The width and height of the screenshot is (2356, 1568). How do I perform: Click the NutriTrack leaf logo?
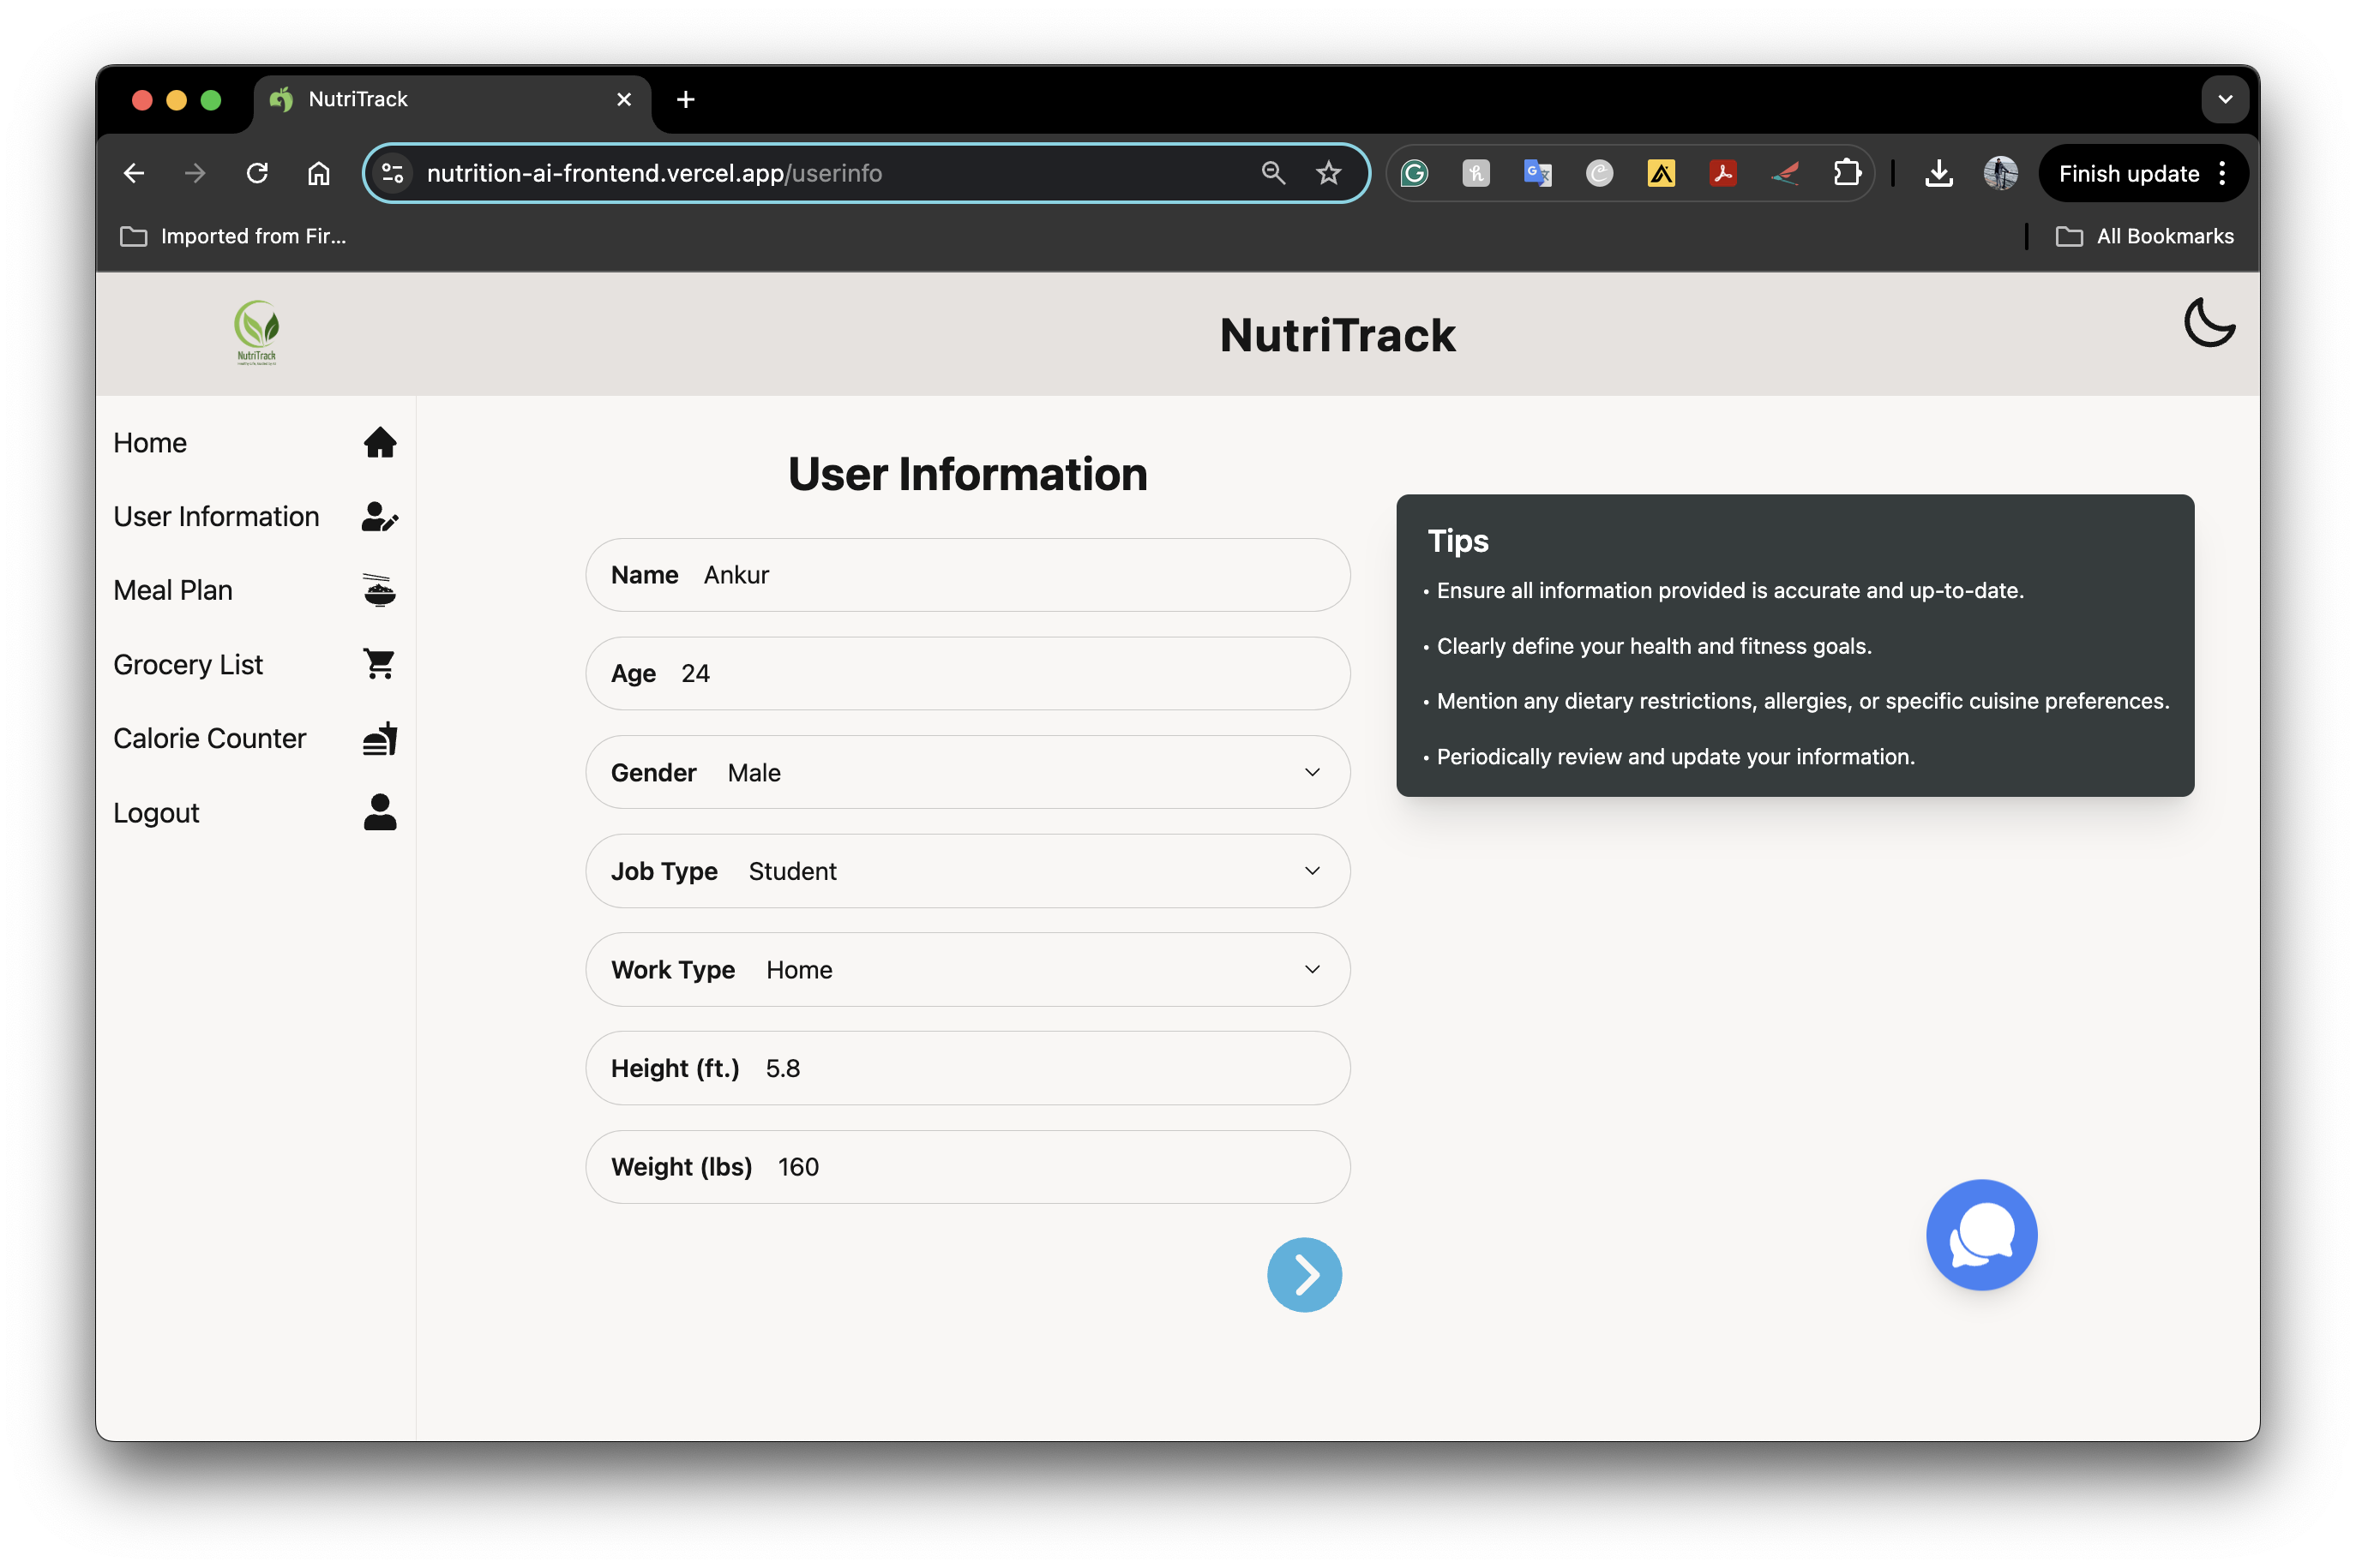pos(257,333)
